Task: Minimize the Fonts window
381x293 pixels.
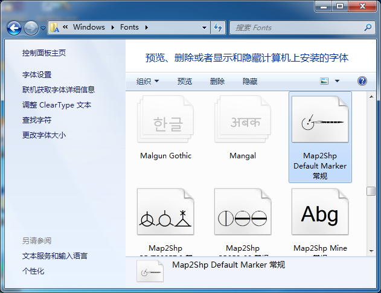Action: click(x=324, y=6)
